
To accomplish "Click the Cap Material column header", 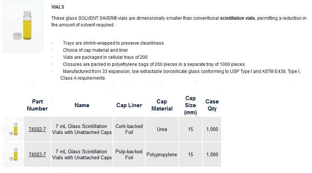I will [x=162, y=105].
